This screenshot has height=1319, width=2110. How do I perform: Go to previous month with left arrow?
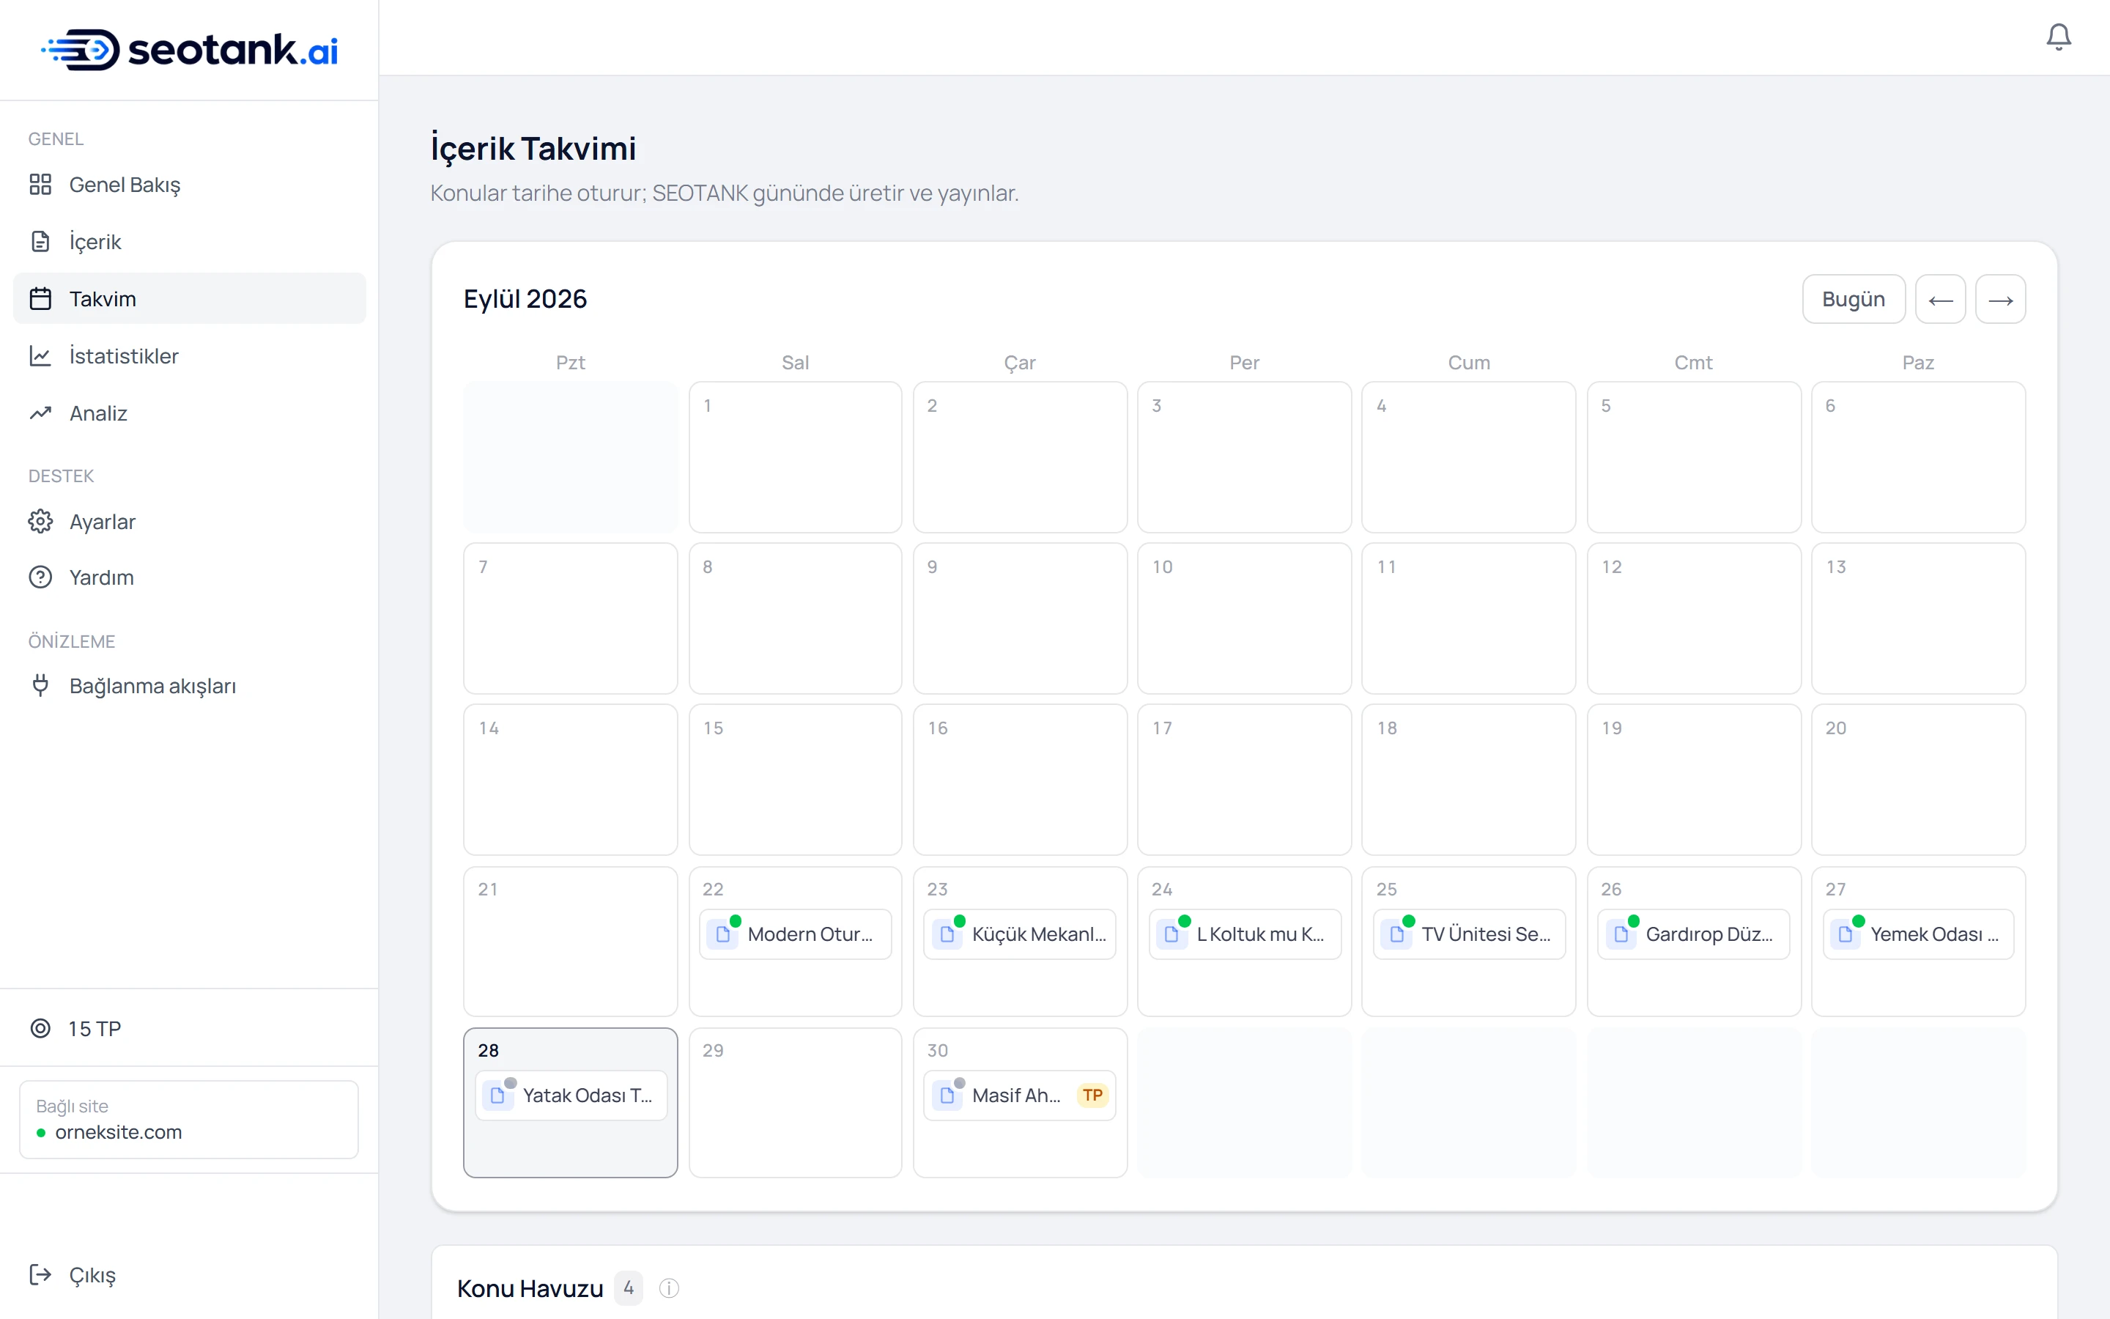pyautogui.click(x=1940, y=299)
